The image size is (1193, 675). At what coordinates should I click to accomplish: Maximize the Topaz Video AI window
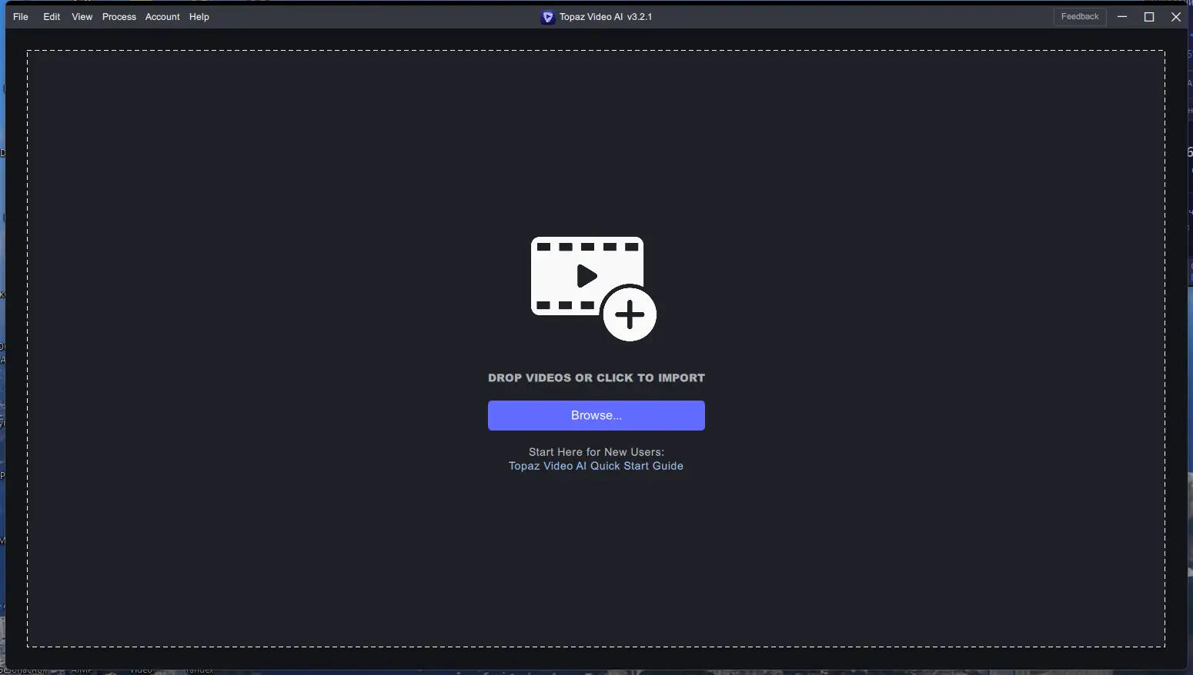(1149, 17)
